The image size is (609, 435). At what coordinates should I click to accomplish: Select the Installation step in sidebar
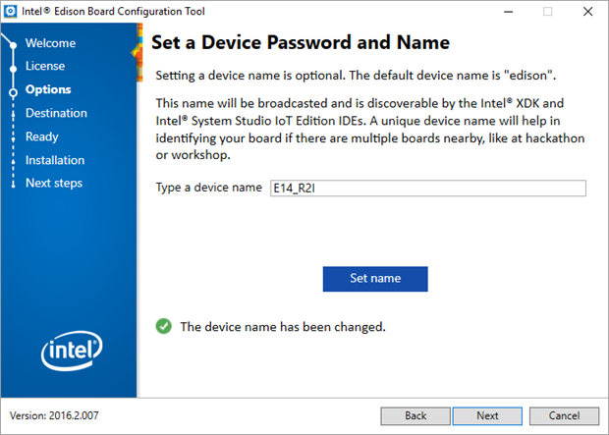pos(55,160)
